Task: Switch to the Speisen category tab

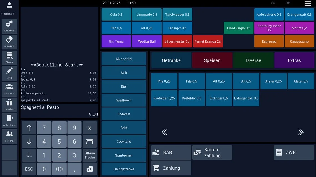Action: coord(212,60)
